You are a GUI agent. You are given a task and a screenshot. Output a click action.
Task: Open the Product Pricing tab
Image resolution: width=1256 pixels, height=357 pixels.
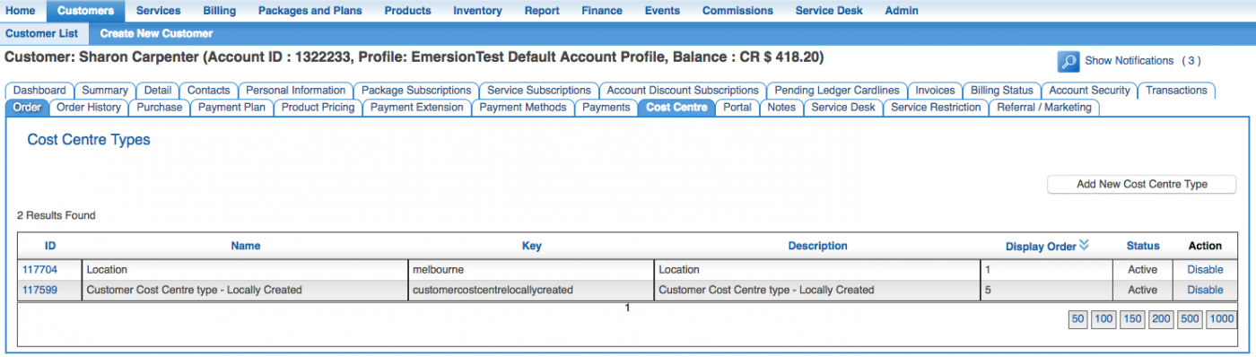tap(318, 108)
